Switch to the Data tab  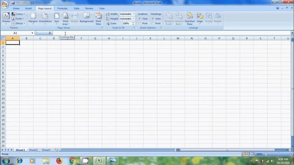click(x=77, y=8)
